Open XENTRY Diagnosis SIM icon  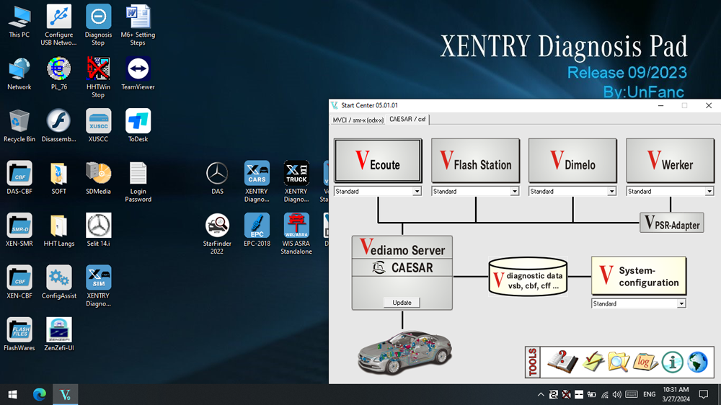98,286
